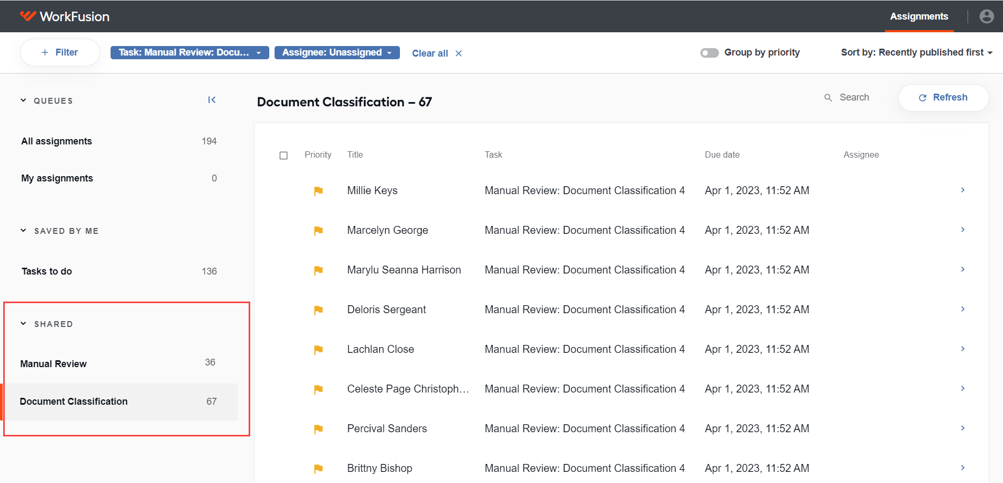Image resolution: width=1003 pixels, height=483 pixels.
Task: Open the Deloris Sergeant assignment title
Action: pyautogui.click(x=386, y=309)
